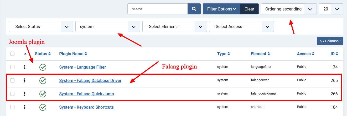
Task: Open the Select Status dropdown
Action: click(41, 26)
